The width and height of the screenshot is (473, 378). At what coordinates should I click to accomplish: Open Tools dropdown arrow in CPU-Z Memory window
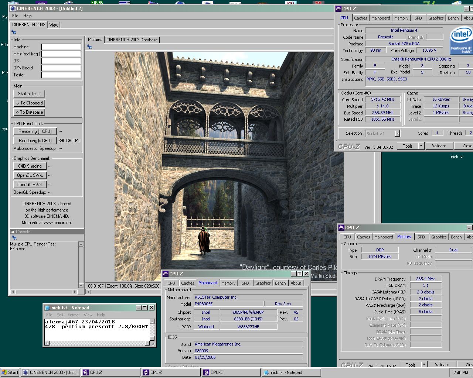tap(424, 365)
